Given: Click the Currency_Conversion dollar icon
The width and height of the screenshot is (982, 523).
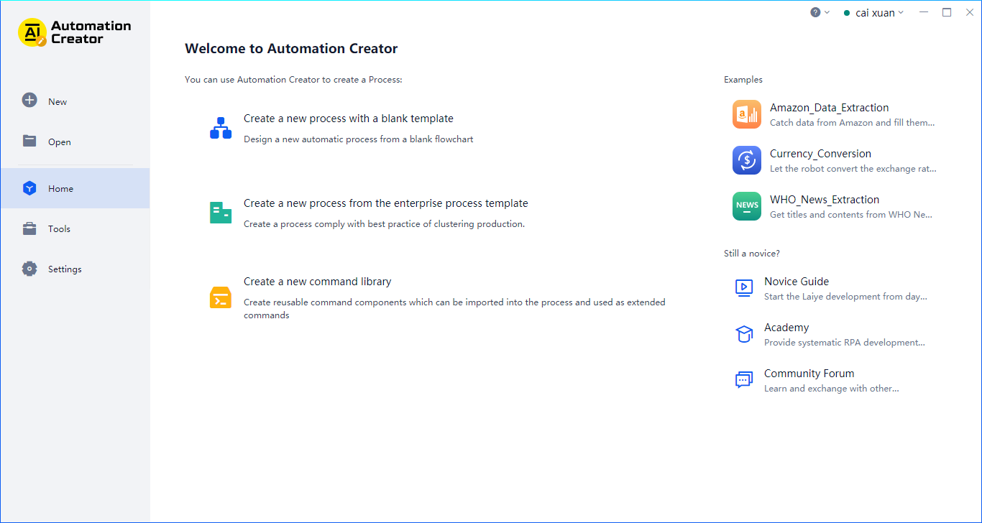Looking at the screenshot, I should click(747, 160).
